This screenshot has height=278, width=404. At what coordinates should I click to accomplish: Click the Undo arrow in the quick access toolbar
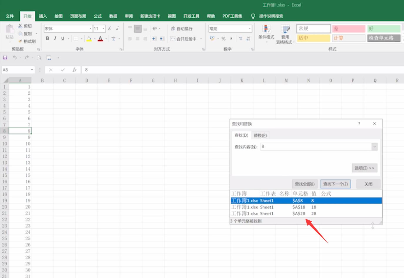pyautogui.click(x=15, y=58)
